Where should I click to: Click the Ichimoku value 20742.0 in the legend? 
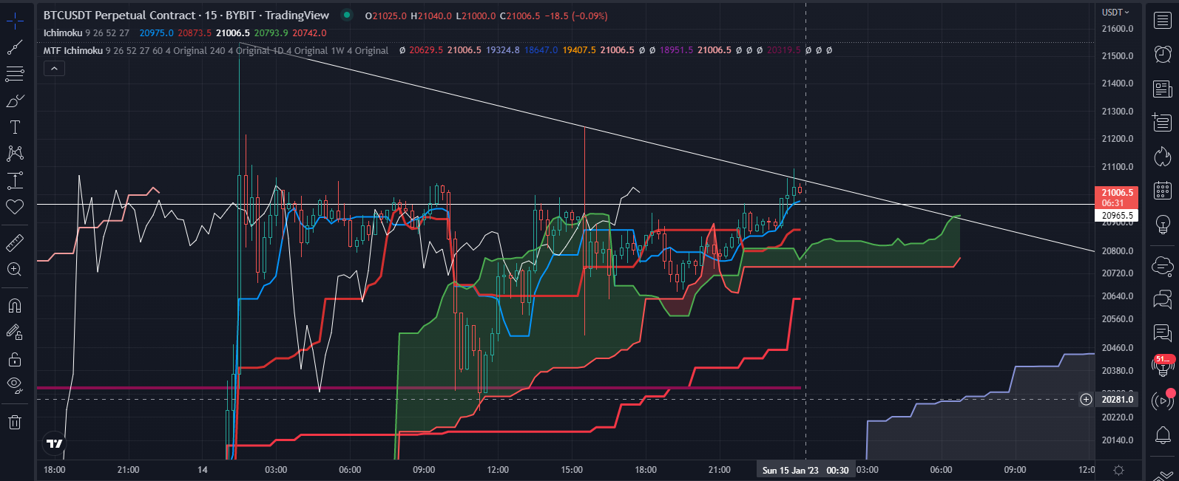click(x=309, y=33)
